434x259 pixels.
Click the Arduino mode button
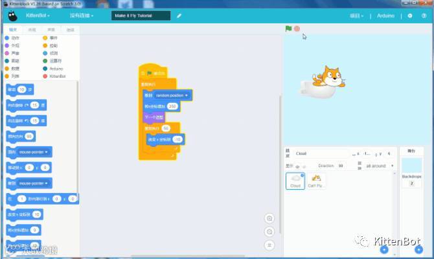[385, 16]
